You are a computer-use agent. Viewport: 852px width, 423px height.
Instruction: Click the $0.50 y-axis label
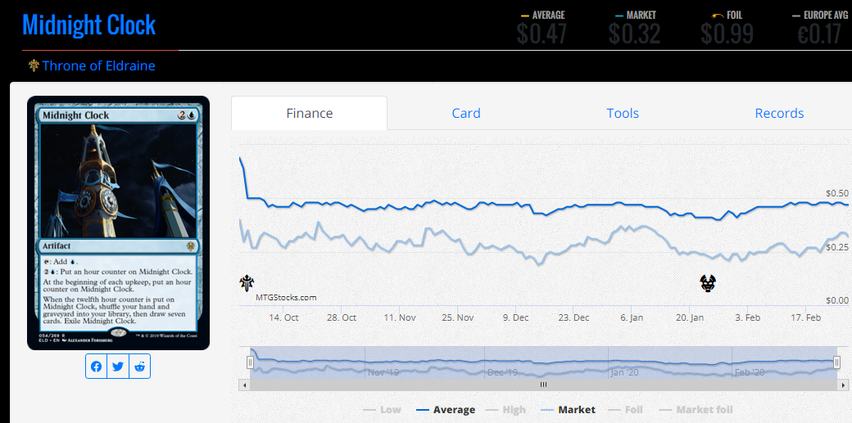836,193
